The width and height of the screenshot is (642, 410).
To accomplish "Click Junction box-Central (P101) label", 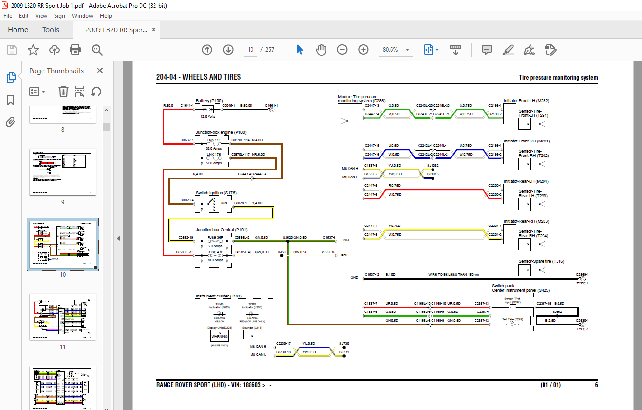I will (x=221, y=230).
